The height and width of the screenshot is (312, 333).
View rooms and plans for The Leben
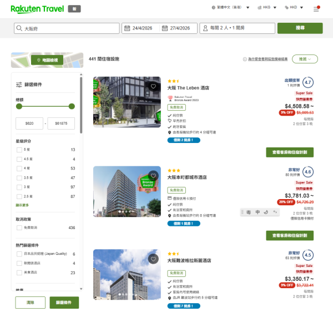click(290, 152)
